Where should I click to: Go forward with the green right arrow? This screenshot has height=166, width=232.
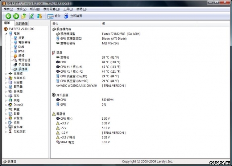(x=16, y=16)
